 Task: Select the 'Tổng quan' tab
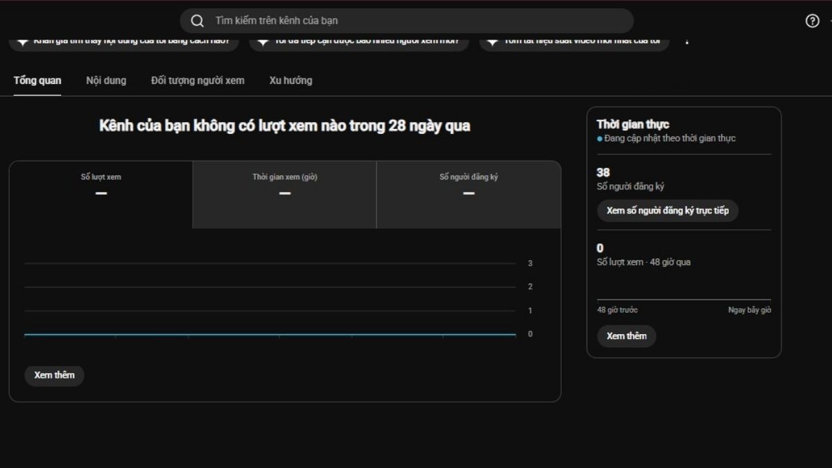coord(37,80)
